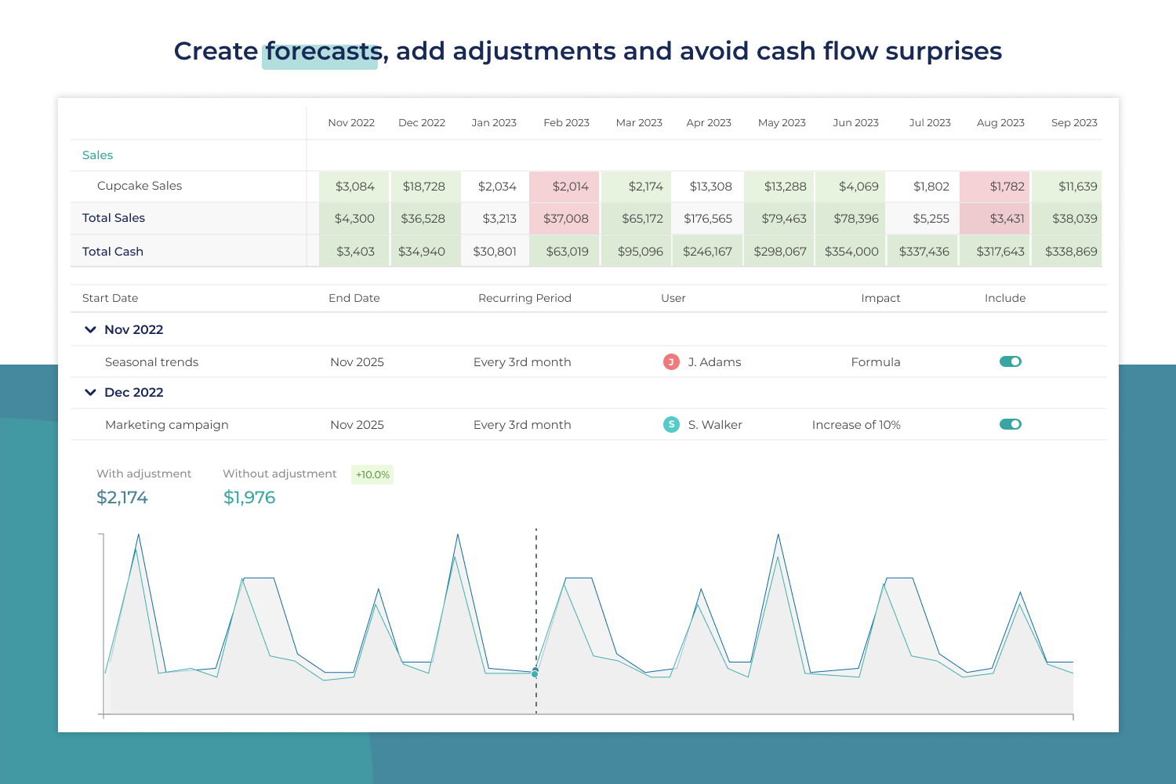Click Seasonal trends end date Nov 2025
1176x784 pixels.
tap(357, 362)
